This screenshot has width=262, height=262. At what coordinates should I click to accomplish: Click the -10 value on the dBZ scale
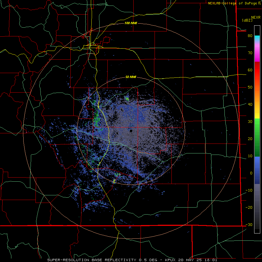pos(249,190)
